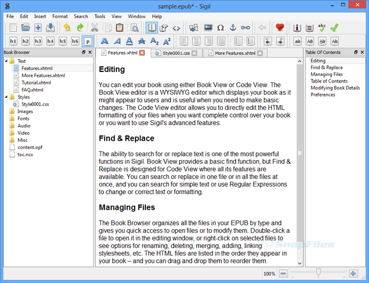The height and width of the screenshot is (283, 369).
Task: Paste with the clipboard icon
Action: click(120, 28)
